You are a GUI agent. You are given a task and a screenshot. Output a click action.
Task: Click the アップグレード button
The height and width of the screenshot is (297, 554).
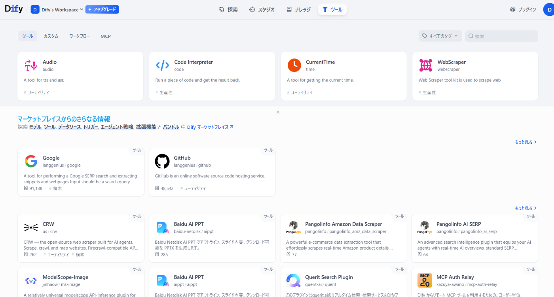[102, 9]
